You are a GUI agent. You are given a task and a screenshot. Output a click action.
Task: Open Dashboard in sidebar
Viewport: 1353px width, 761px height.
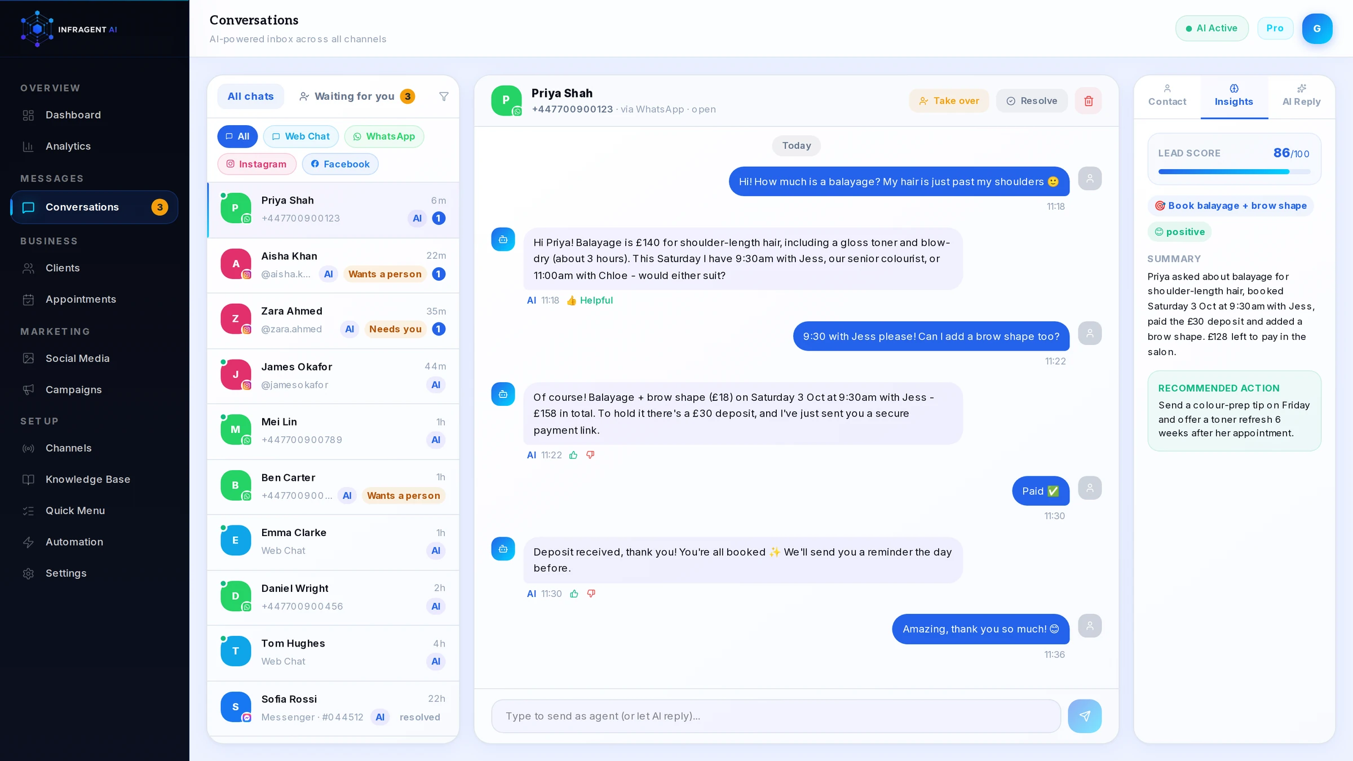[x=94, y=115]
